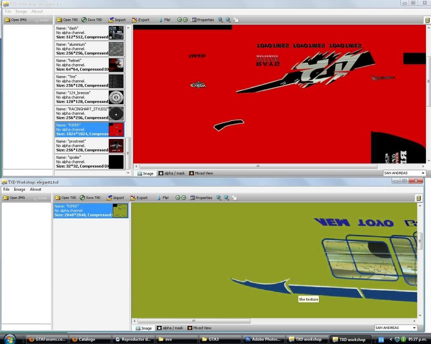The image size is (431, 344).
Task: Open Image menu in elegant1.txd window
Action: pyautogui.click(x=19, y=189)
